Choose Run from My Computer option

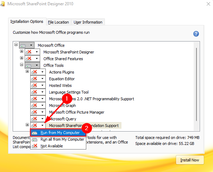(58, 133)
